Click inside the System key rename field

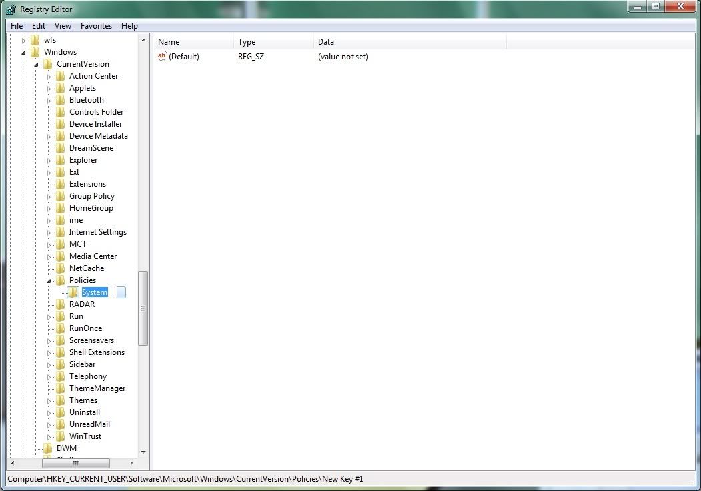(98, 292)
